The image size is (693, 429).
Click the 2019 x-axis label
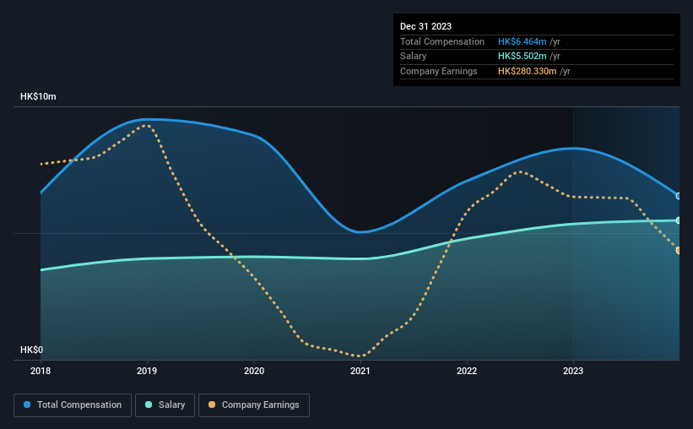(147, 371)
